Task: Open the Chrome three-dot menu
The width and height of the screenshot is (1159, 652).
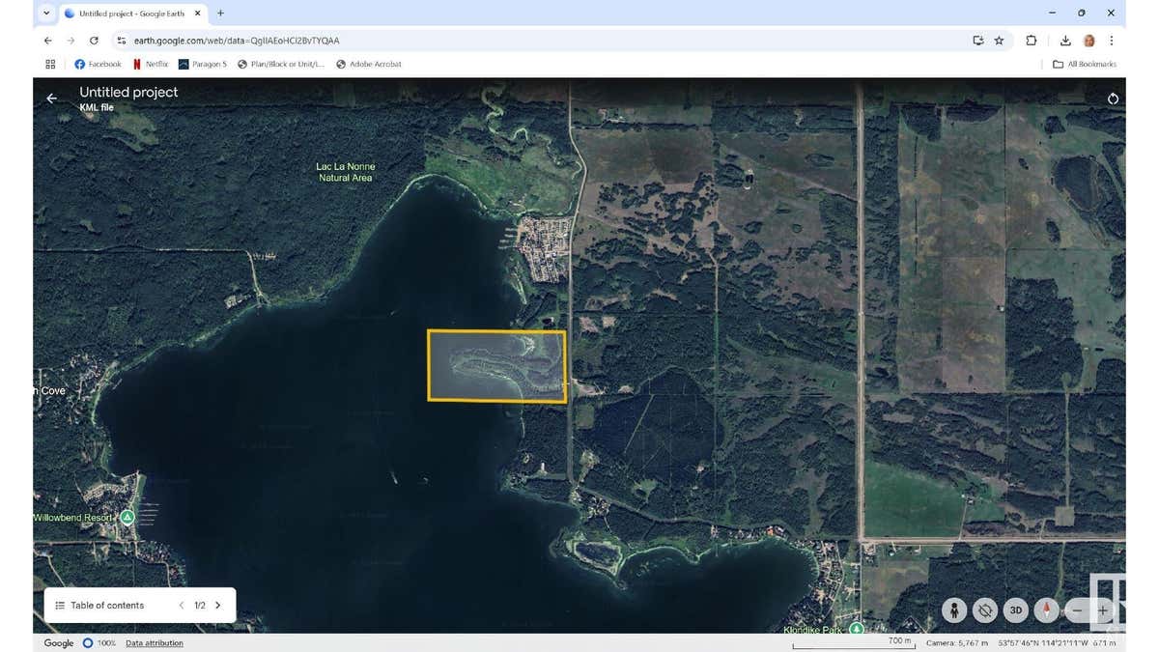Action: [1112, 41]
